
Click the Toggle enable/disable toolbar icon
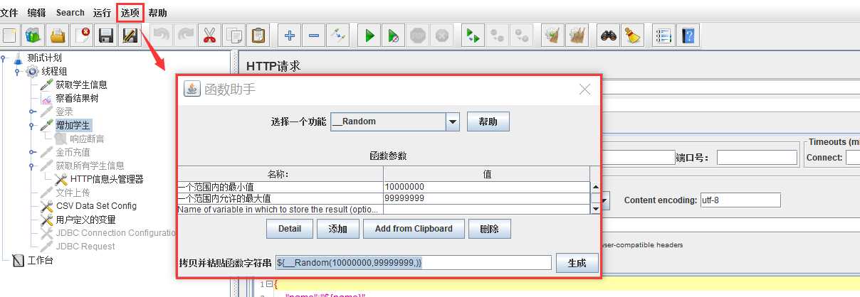click(338, 36)
